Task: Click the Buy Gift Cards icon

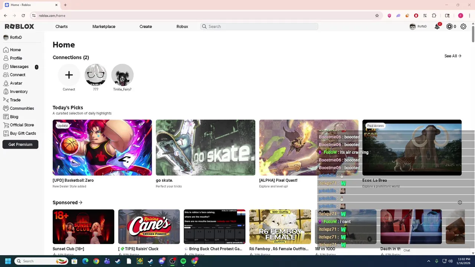Action: click(x=6, y=133)
